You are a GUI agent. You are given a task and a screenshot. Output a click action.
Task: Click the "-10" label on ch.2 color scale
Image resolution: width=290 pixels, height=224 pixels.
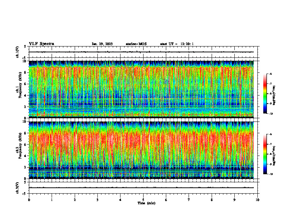(271, 174)
